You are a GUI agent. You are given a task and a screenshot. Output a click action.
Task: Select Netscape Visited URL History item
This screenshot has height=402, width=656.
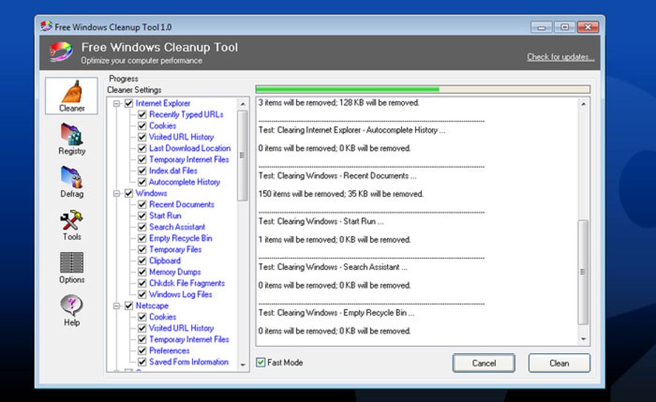(x=181, y=329)
